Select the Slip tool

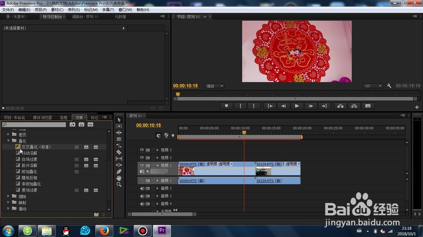pos(119,159)
